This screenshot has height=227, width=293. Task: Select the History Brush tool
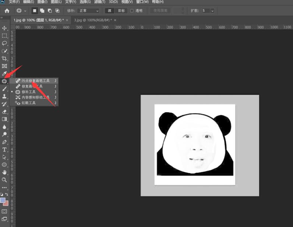4,104
